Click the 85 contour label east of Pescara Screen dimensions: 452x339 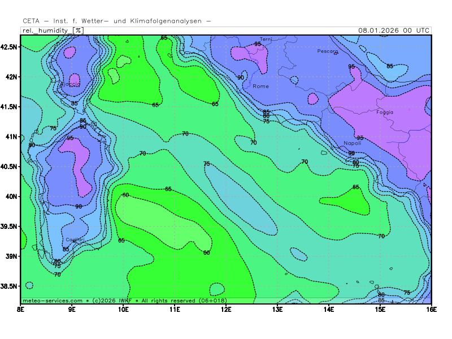click(x=390, y=66)
